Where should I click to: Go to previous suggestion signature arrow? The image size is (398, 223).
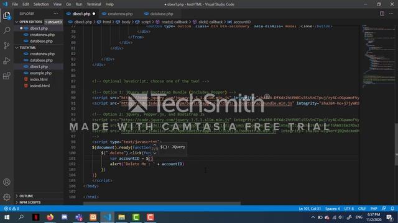tap(155, 145)
